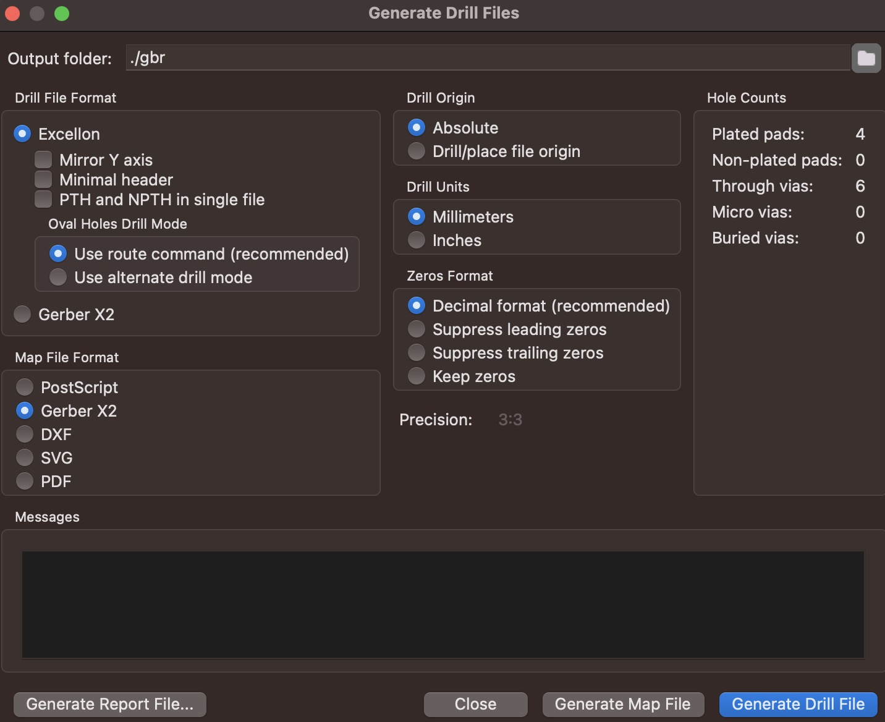Click the Through vias count row

(789, 186)
